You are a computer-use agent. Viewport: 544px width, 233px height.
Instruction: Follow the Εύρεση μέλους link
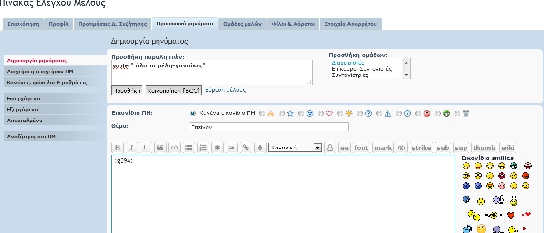click(x=225, y=90)
